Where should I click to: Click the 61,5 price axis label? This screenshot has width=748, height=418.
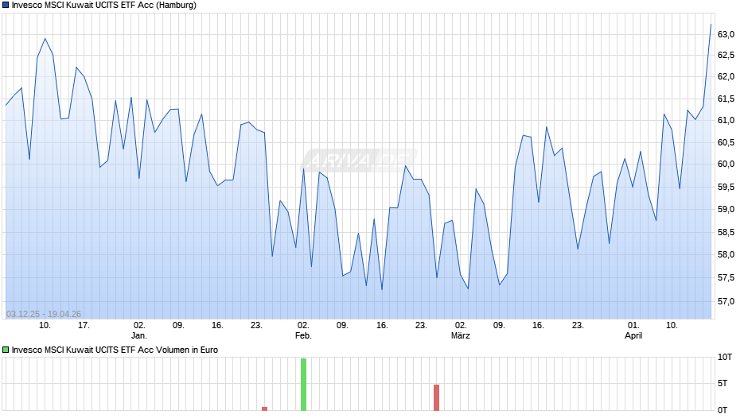click(726, 99)
